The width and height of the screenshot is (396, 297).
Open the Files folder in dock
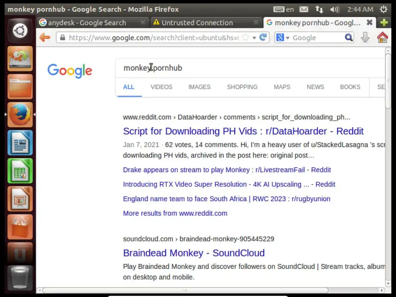pyautogui.click(x=20, y=87)
